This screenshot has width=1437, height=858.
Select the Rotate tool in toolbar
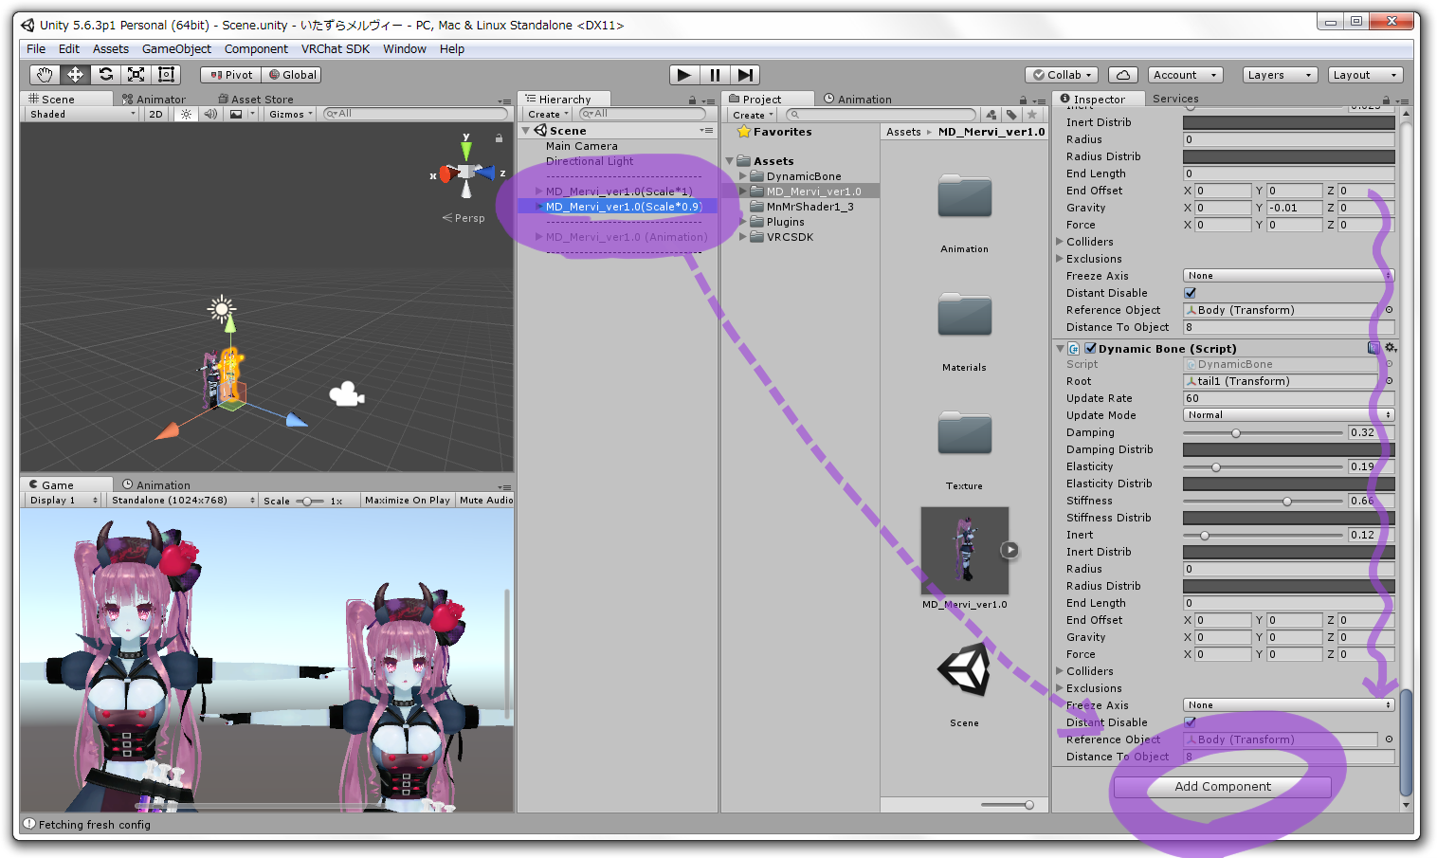pyautogui.click(x=105, y=75)
